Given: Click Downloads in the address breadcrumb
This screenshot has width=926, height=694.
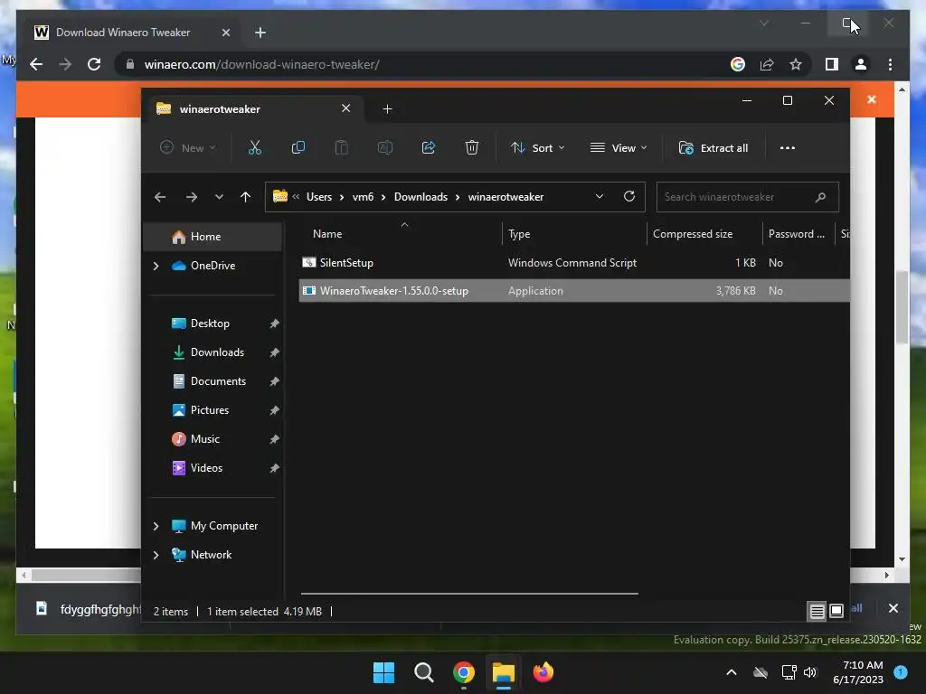Looking at the screenshot, I should 420,196.
